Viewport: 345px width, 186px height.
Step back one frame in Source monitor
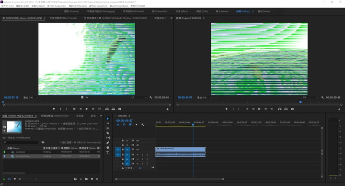coord(80,109)
